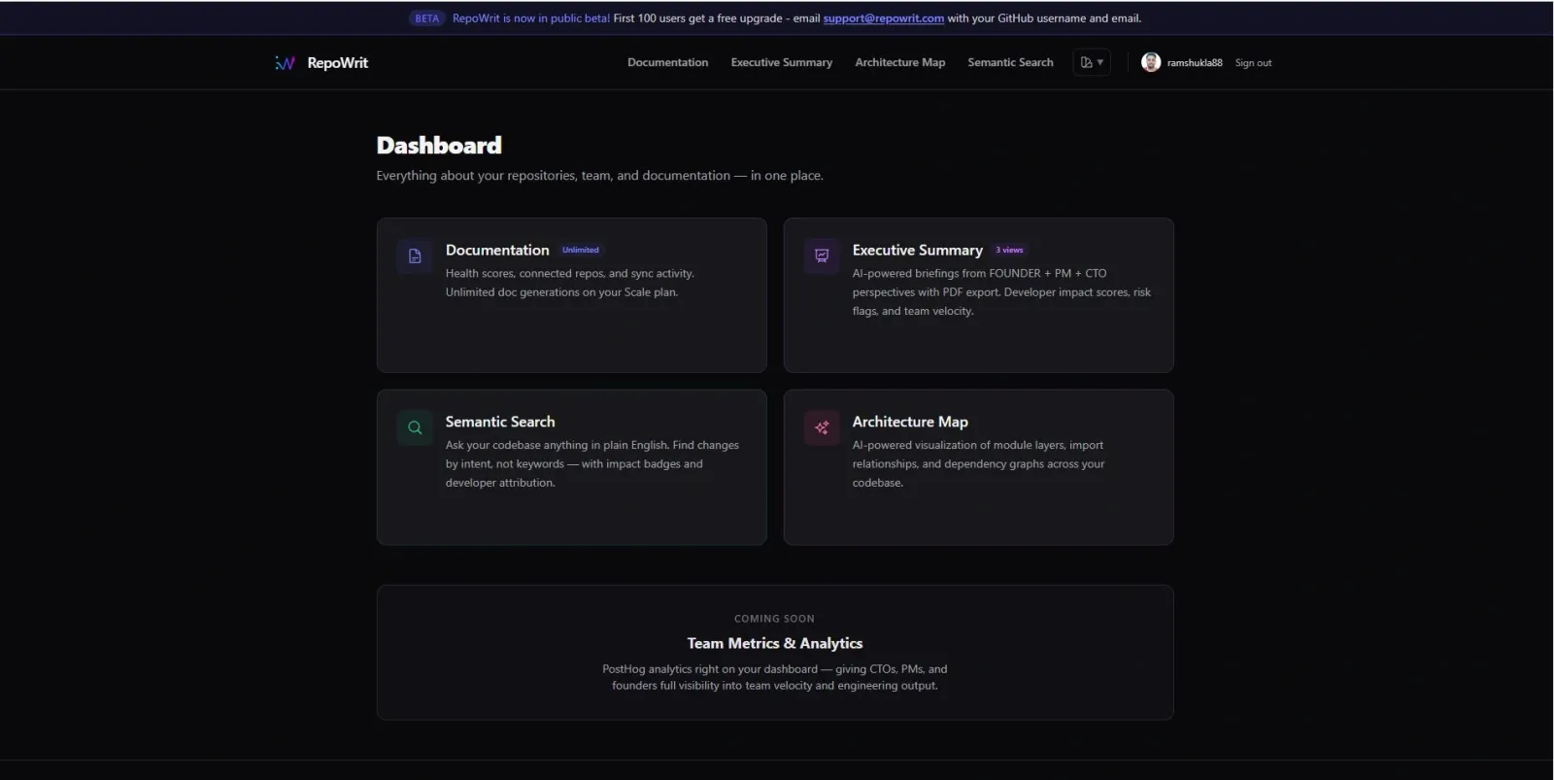
Task: Click the Documentation card file icon
Action: coord(415,256)
